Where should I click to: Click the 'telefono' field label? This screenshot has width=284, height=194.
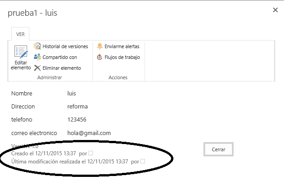click(x=22, y=119)
